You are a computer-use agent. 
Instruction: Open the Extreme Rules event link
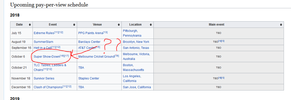(x=44, y=33)
